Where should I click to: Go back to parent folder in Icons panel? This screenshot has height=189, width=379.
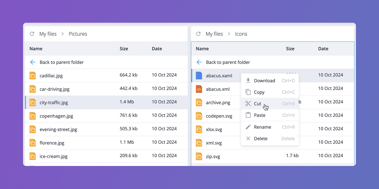[273, 62]
